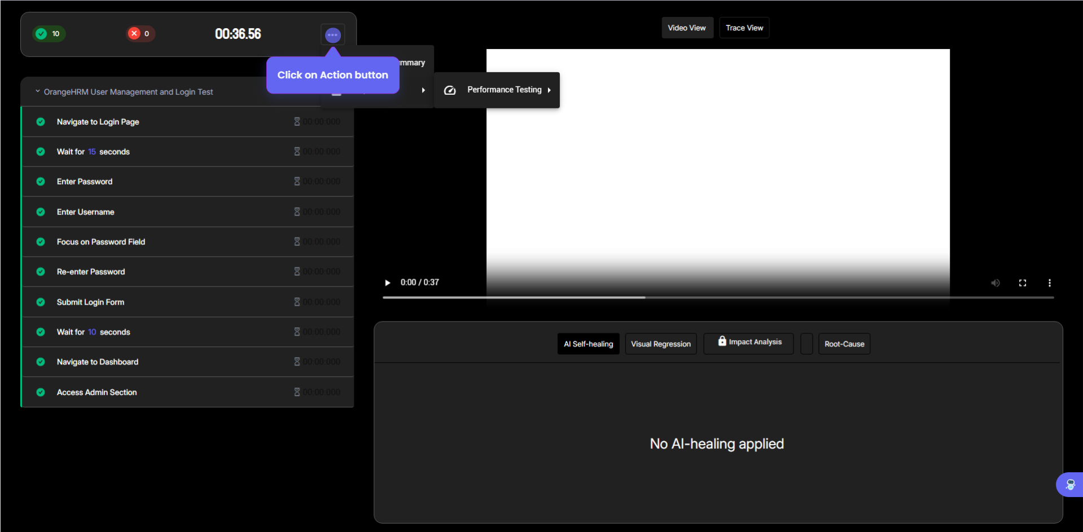Open the video player's more options menu
1083x532 pixels.
tap(1049, 283)
